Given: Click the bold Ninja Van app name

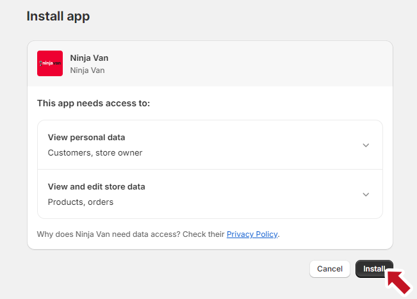Looking at the screenshot, I should pyautogui.click(x=89, y=58).
